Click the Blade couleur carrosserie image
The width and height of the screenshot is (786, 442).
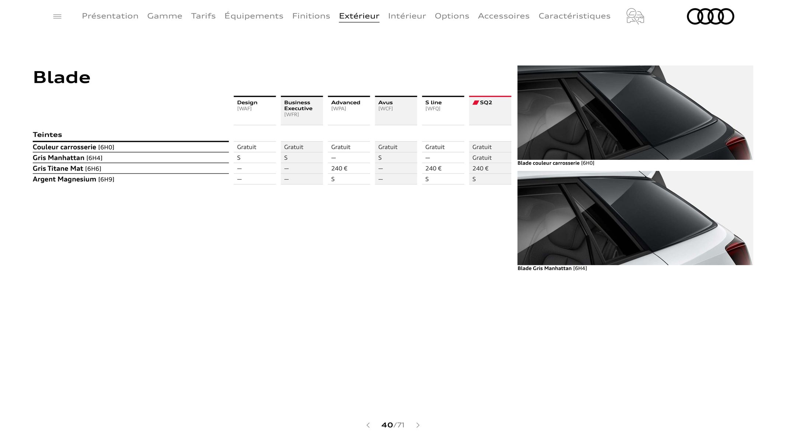[x=635, y=112]
